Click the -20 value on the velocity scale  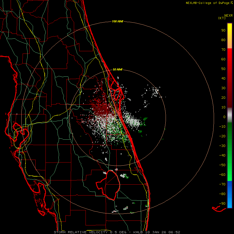pyautogui.click(x=222, y=136)
